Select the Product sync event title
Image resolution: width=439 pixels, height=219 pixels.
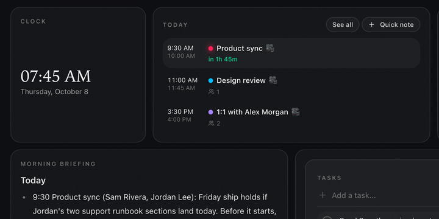(x=240, y=48)
